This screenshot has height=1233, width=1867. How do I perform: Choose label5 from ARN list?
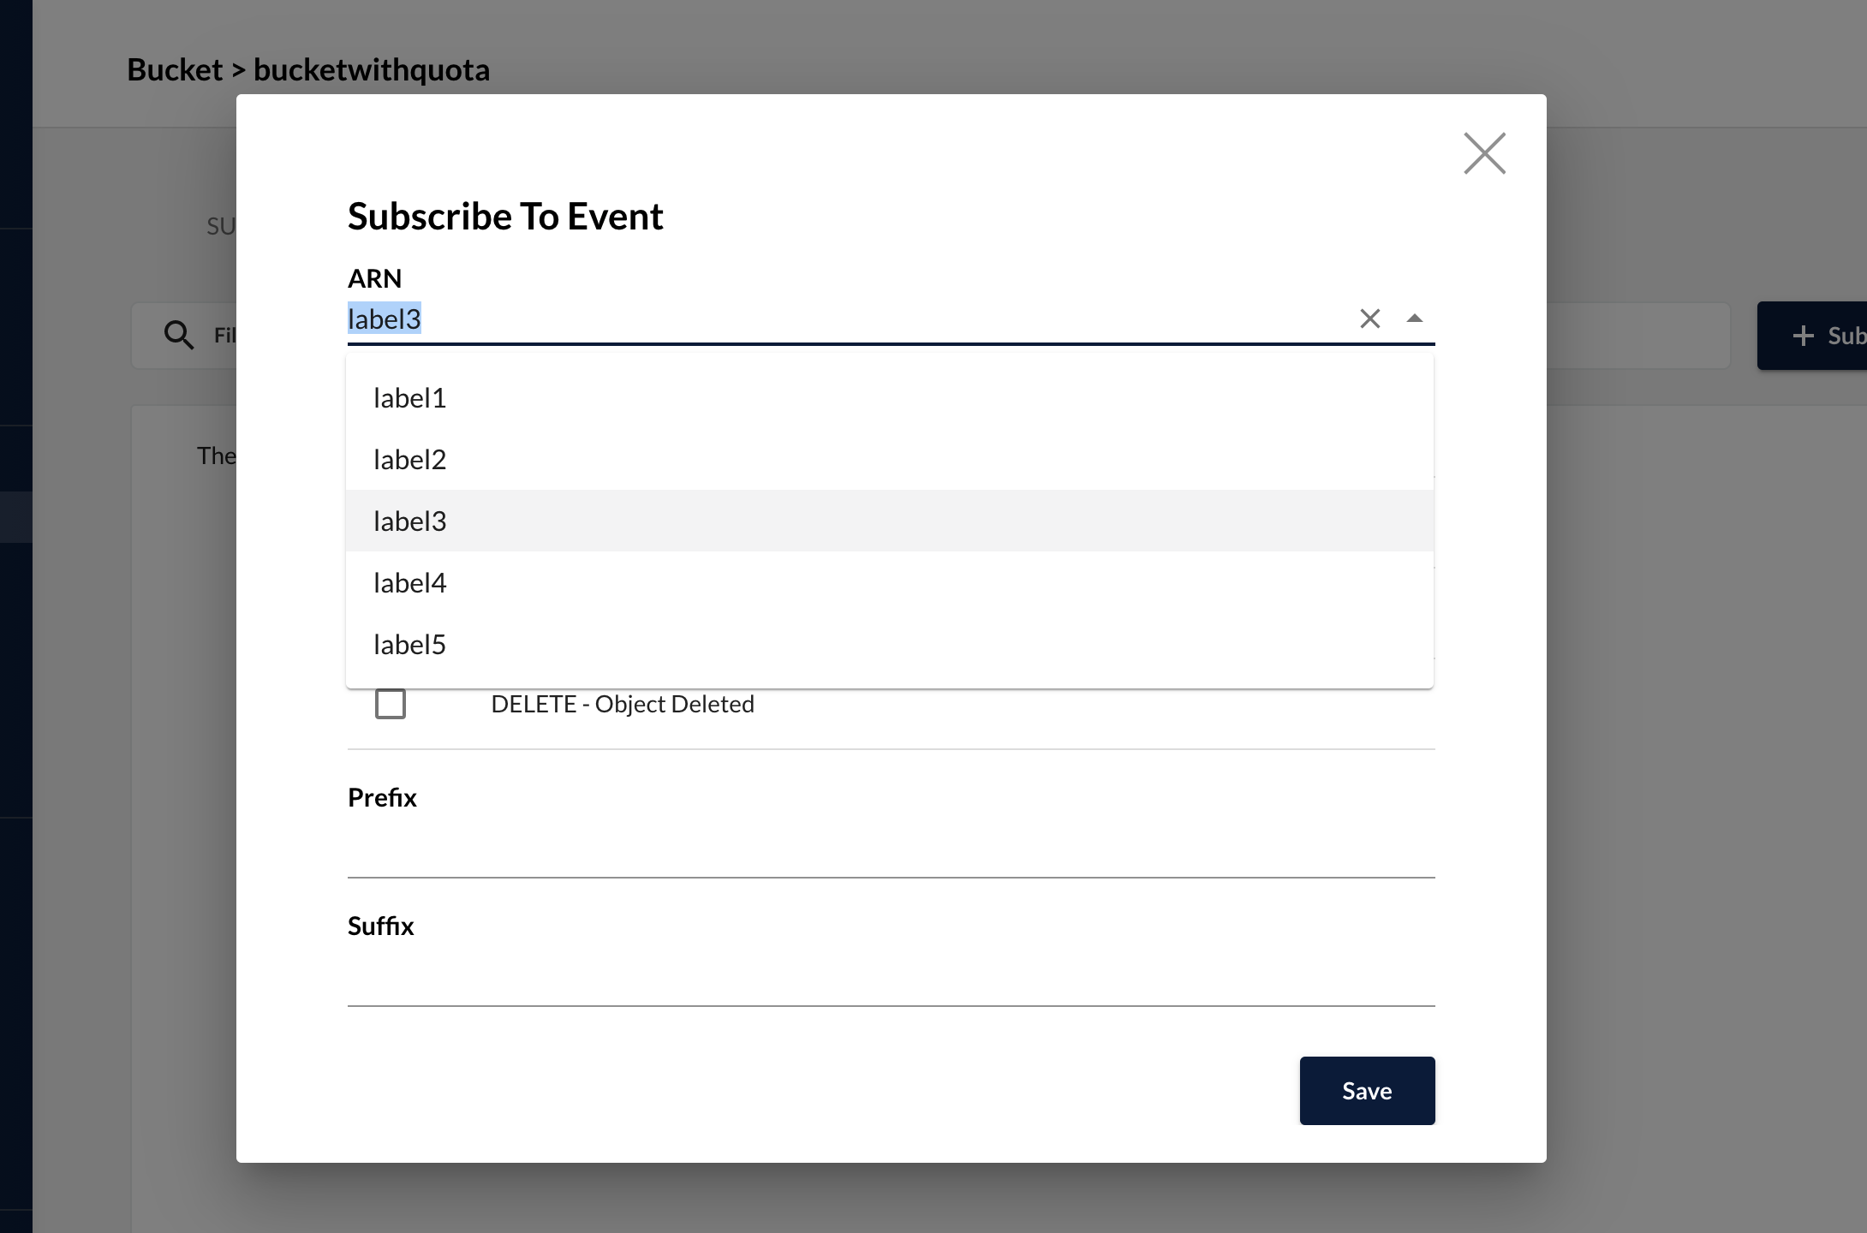(x=409, y=645)
